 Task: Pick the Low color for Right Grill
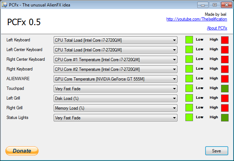click(189, 107)
